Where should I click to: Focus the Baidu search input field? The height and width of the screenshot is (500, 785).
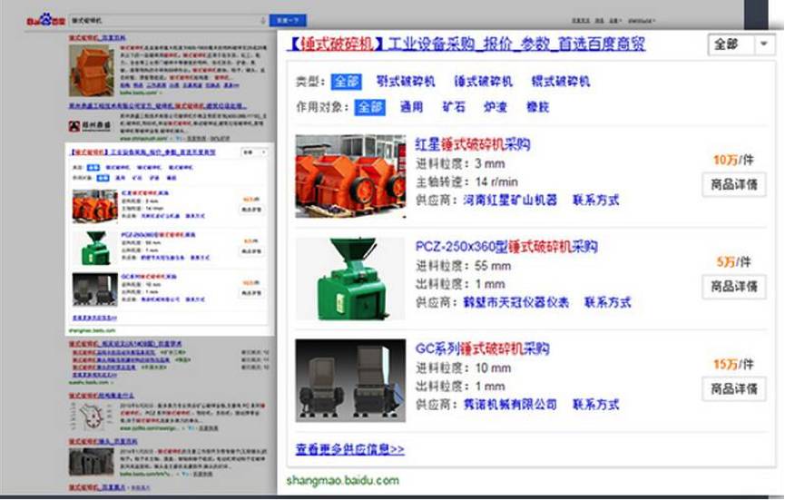click(x=168, y=21)
